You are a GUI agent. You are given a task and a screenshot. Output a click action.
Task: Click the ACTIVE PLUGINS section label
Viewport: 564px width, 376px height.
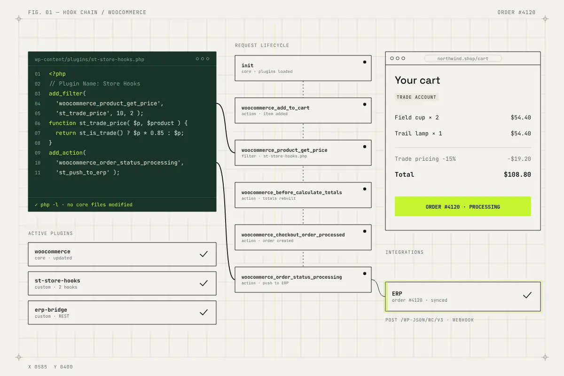click(x=50, y=234)
